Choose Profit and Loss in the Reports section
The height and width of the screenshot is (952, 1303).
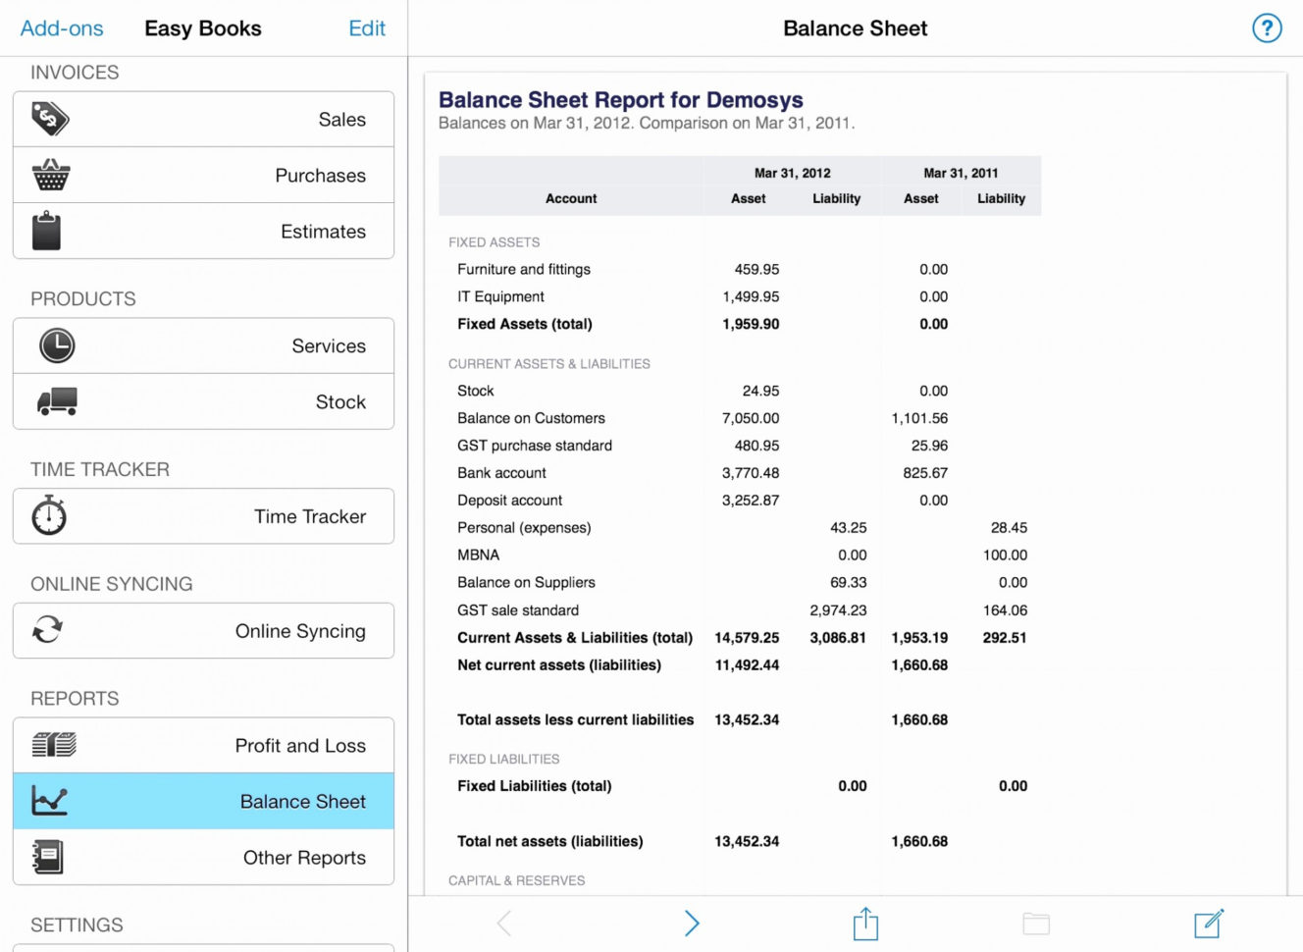[x=300, y=745]
